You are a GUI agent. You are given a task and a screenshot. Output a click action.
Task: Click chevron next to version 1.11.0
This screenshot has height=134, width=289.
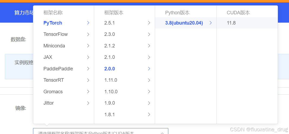point(149,80)
